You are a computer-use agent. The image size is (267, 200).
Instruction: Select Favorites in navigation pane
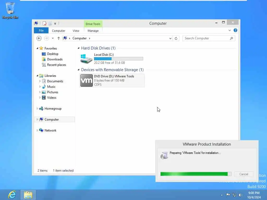pos(51,48)
